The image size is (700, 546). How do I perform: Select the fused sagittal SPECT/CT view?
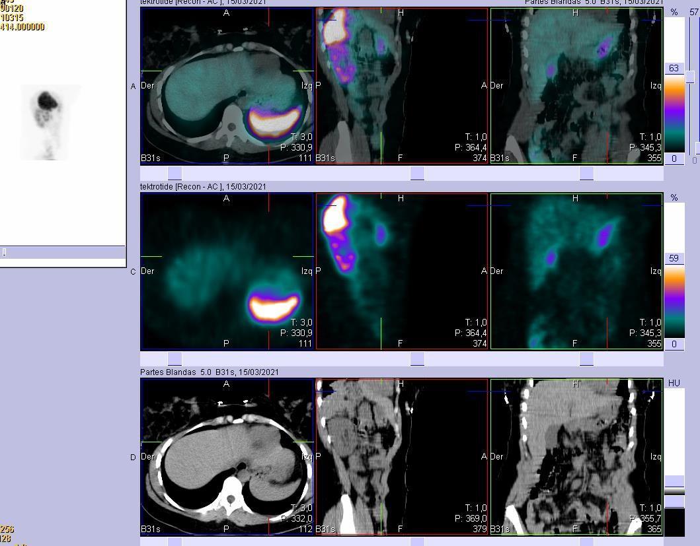pyautogui.click(x=402, y=86)
